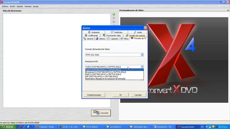Choose Half D1 352*480 option
Viewport: 230px width, 129px height.
pos(114,74)
